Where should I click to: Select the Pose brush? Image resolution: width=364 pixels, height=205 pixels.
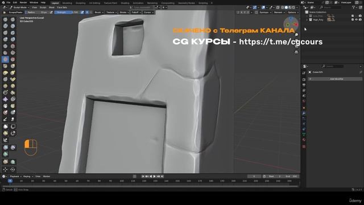[x=13, y=79]
